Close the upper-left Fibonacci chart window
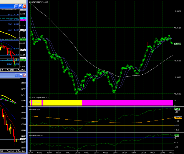184x154 pixels. coord(24,6)
